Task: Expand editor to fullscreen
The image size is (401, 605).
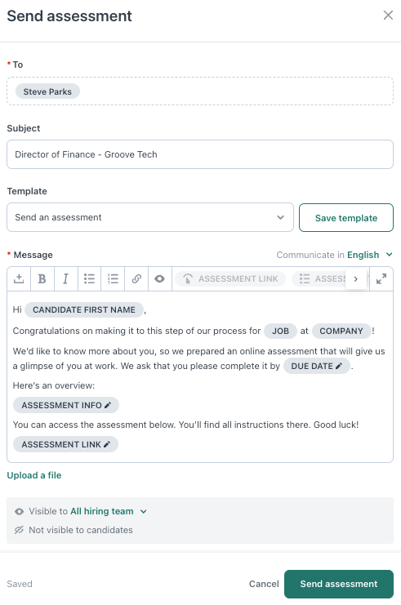Action: tap(381, 278)
